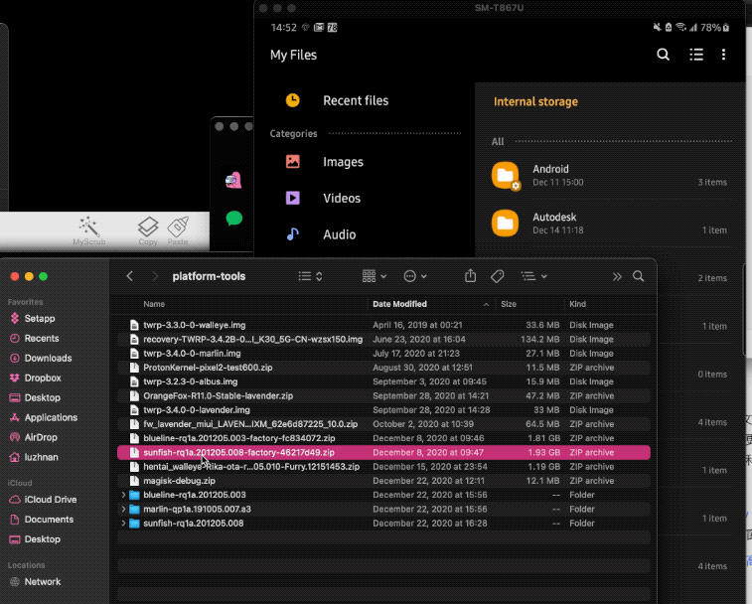This screenshot has height=604, width=752.
Task: Show more toolbar items chevron in Finder
Action: (617, 276)
